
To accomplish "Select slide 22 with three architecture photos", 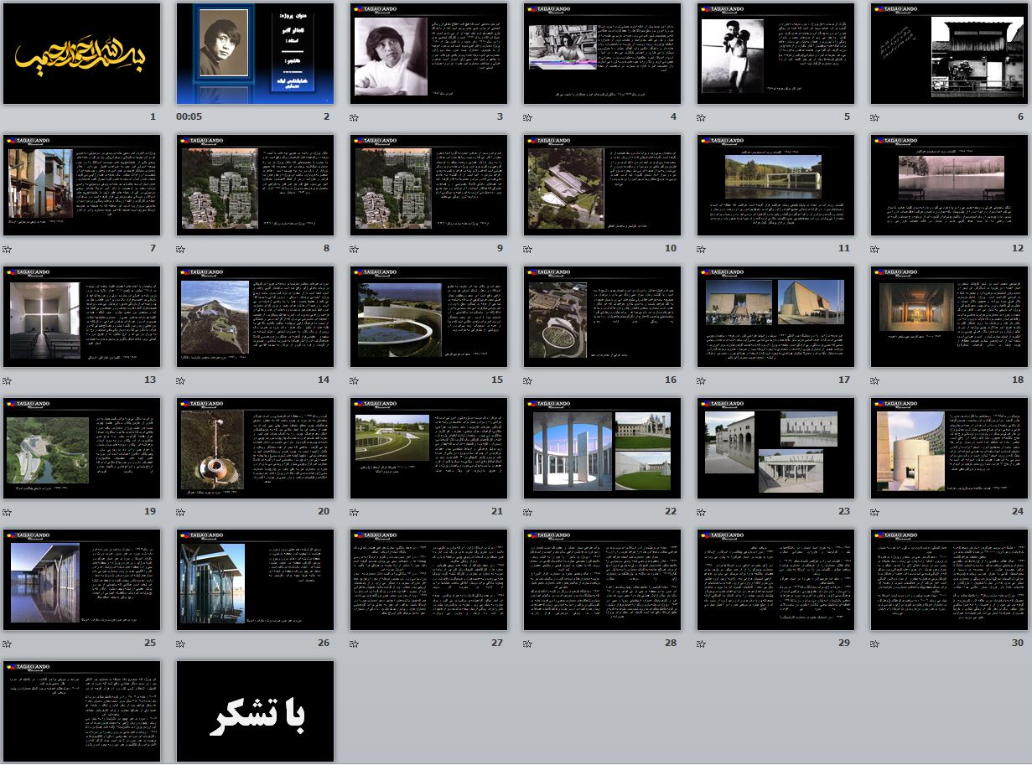I will (x=602, y=448).
